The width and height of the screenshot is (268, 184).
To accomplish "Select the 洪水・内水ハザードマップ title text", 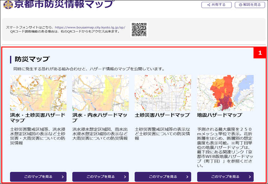I will point(100,118).
